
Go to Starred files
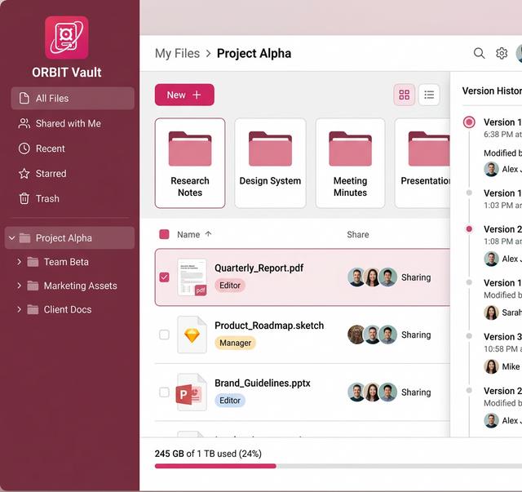[x=51, y=174]
